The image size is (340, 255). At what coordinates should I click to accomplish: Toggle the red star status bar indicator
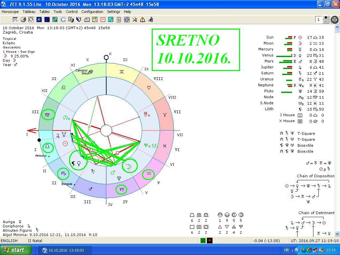[x=210, y=240]
